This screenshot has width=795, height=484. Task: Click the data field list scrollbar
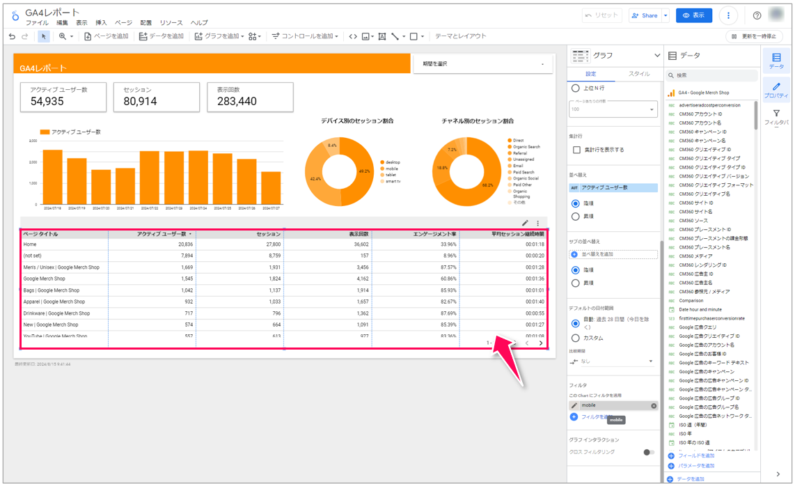755,116
